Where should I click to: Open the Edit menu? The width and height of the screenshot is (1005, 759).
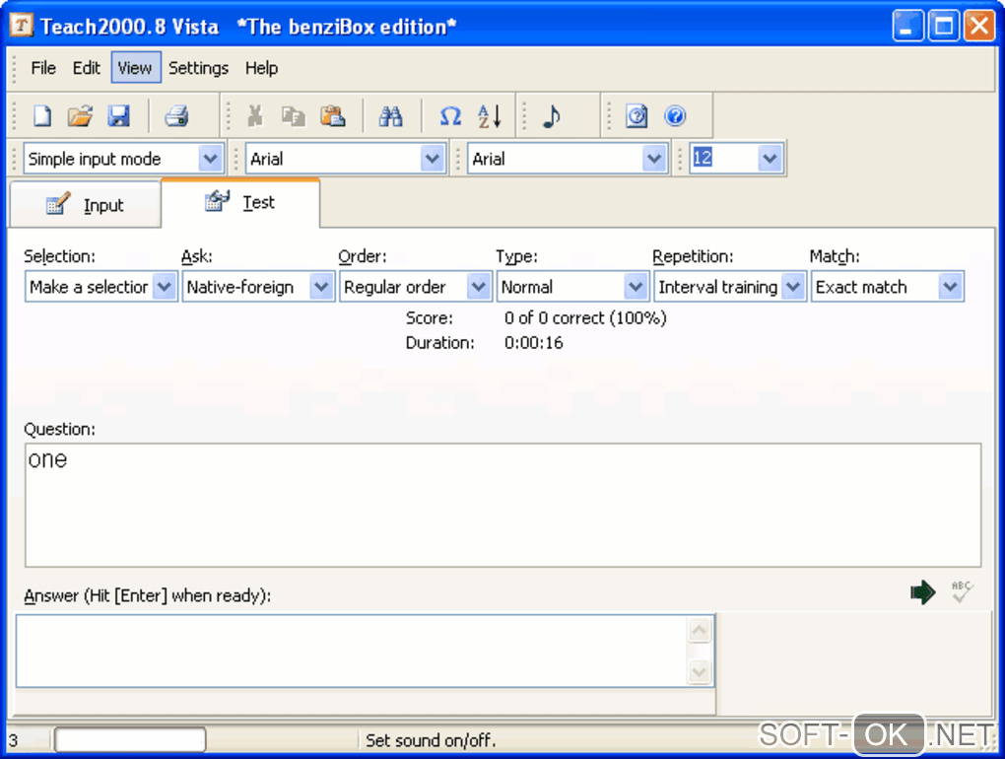(x=86, y=68)
